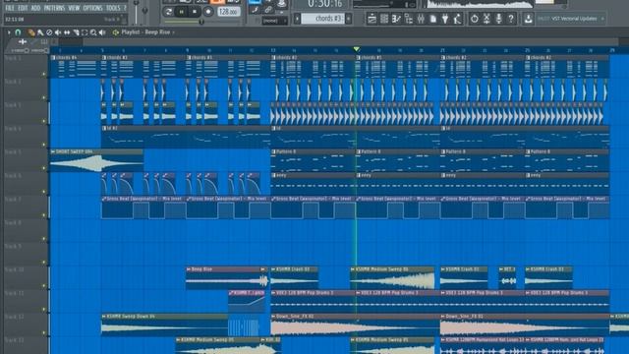Open the OPTIONS menu

click(x=92, y=8)
